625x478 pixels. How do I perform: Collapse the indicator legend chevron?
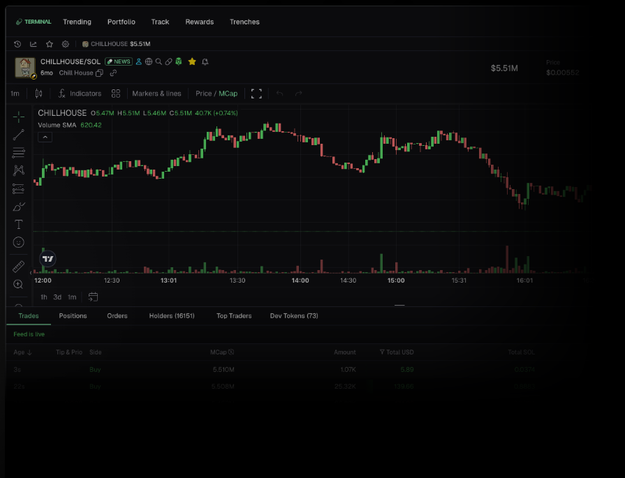click(x=44, y=137)
